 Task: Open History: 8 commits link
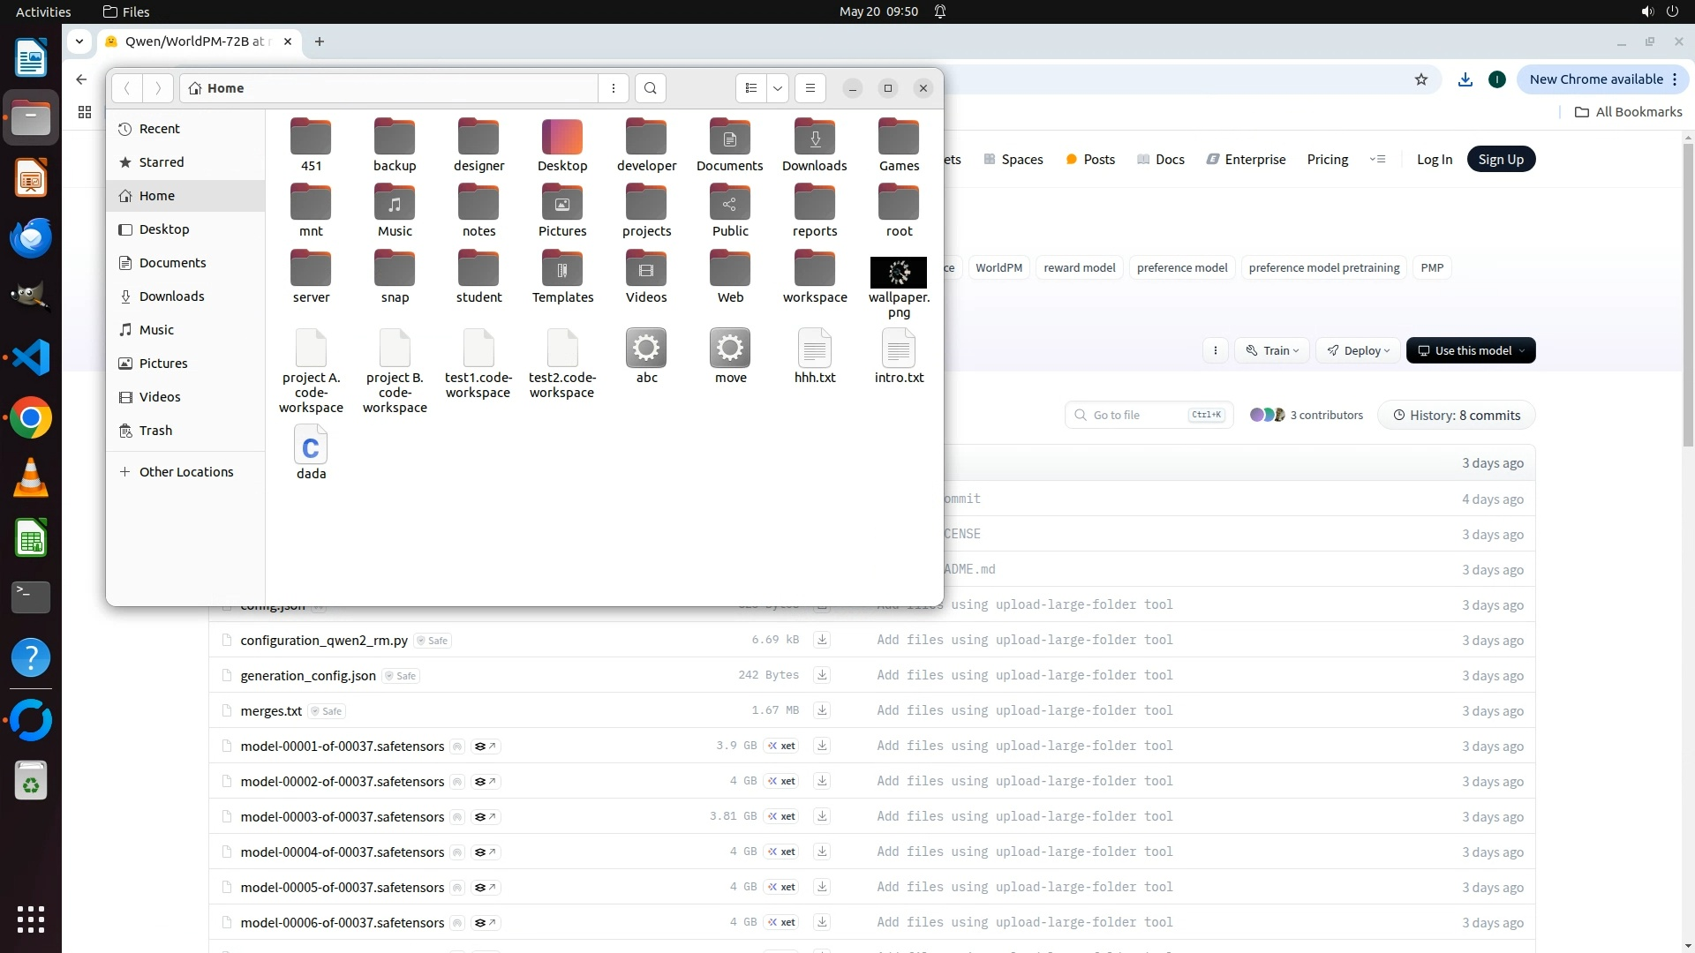[x=1457, y=416]
